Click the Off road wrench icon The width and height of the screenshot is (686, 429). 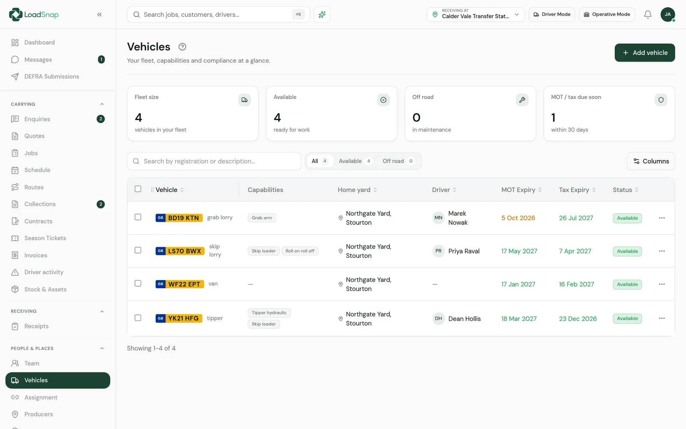pos(522,100)
